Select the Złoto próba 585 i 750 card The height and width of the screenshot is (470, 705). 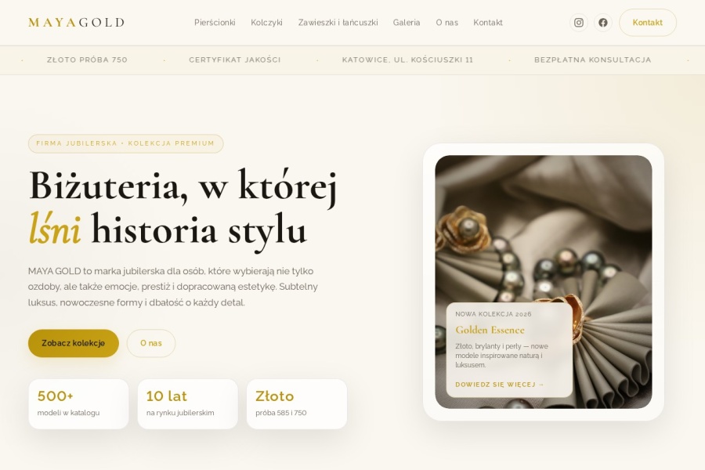[297, 404]
